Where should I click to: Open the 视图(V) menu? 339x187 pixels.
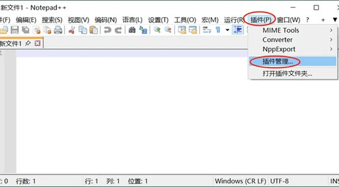[x=78, y=20]
